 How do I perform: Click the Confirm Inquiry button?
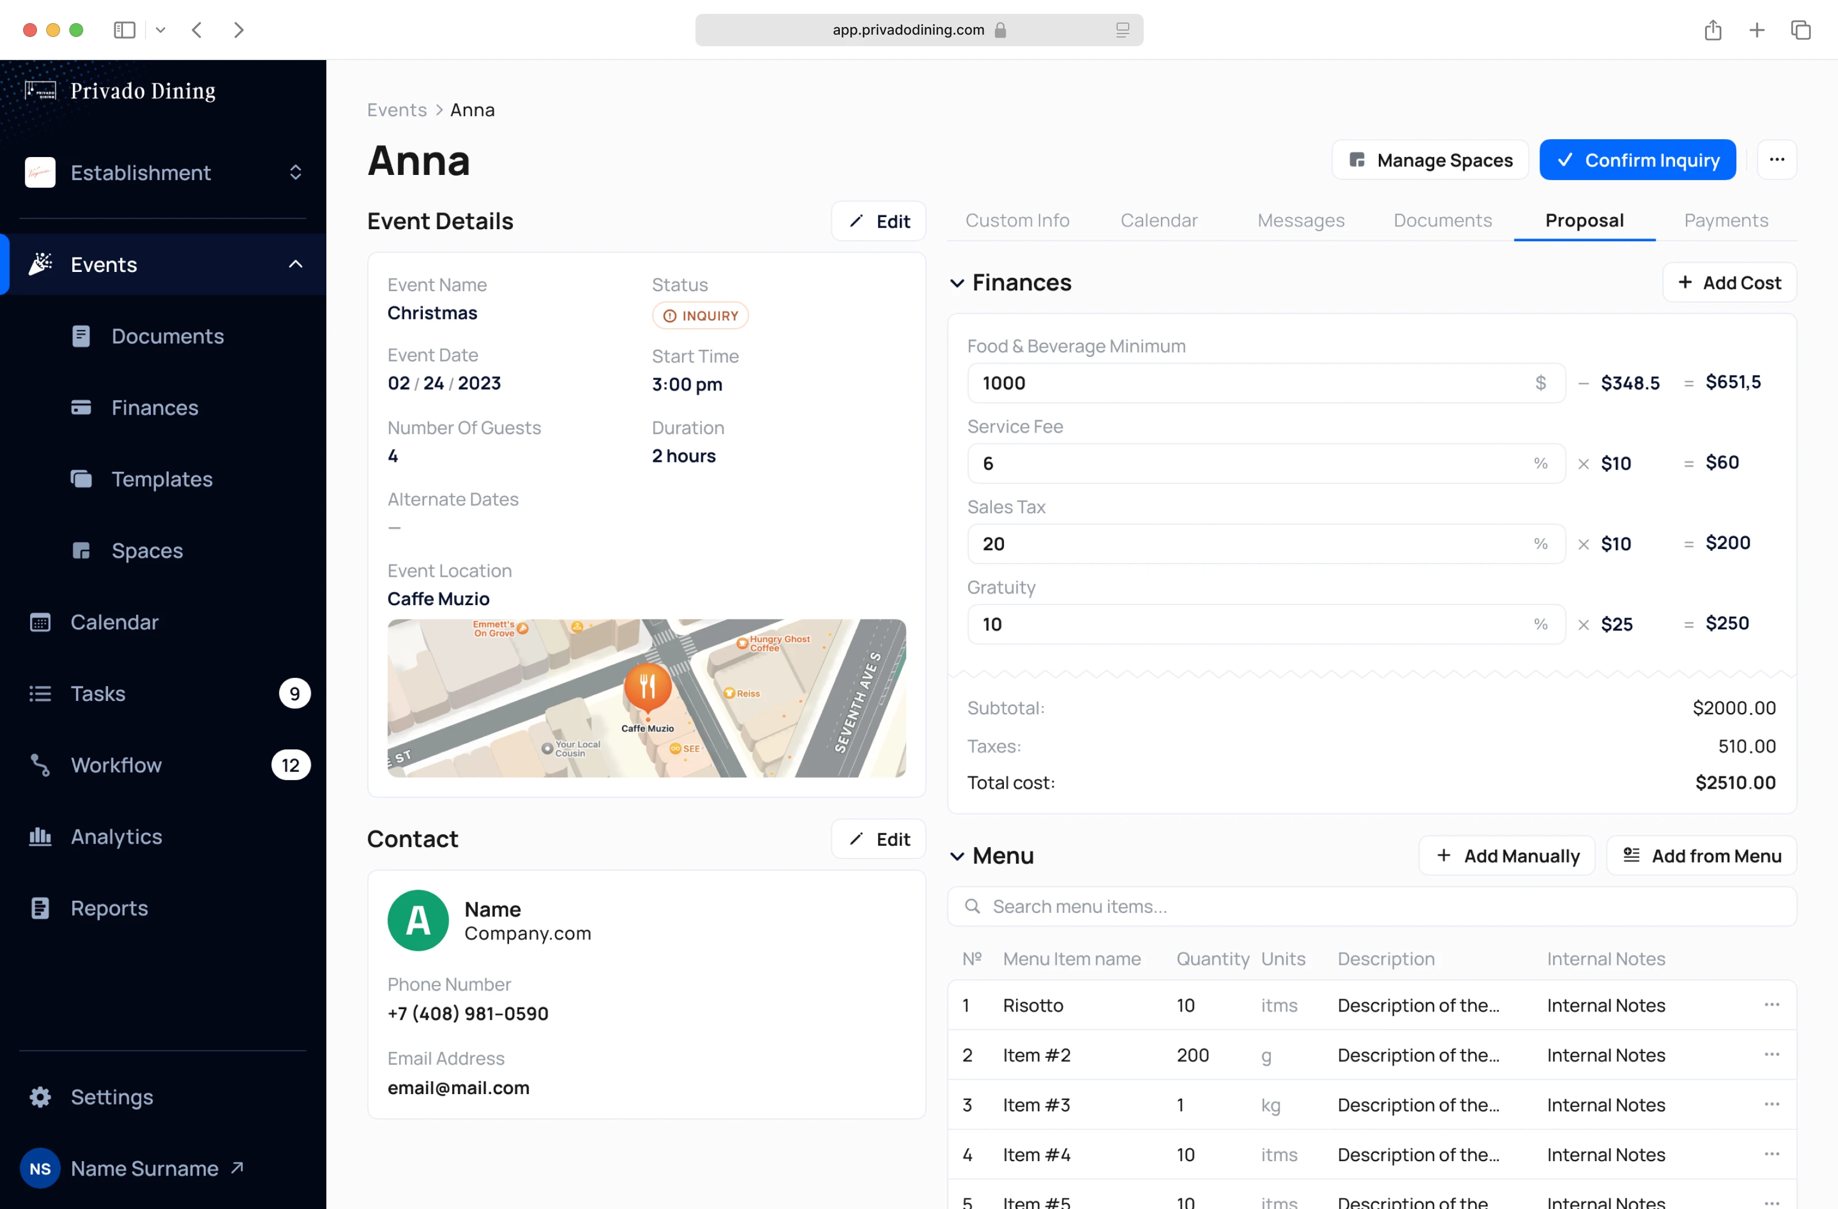[x=1637, y=160]
